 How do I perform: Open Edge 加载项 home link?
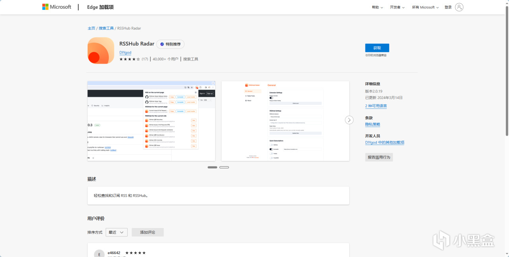point(100,7)
